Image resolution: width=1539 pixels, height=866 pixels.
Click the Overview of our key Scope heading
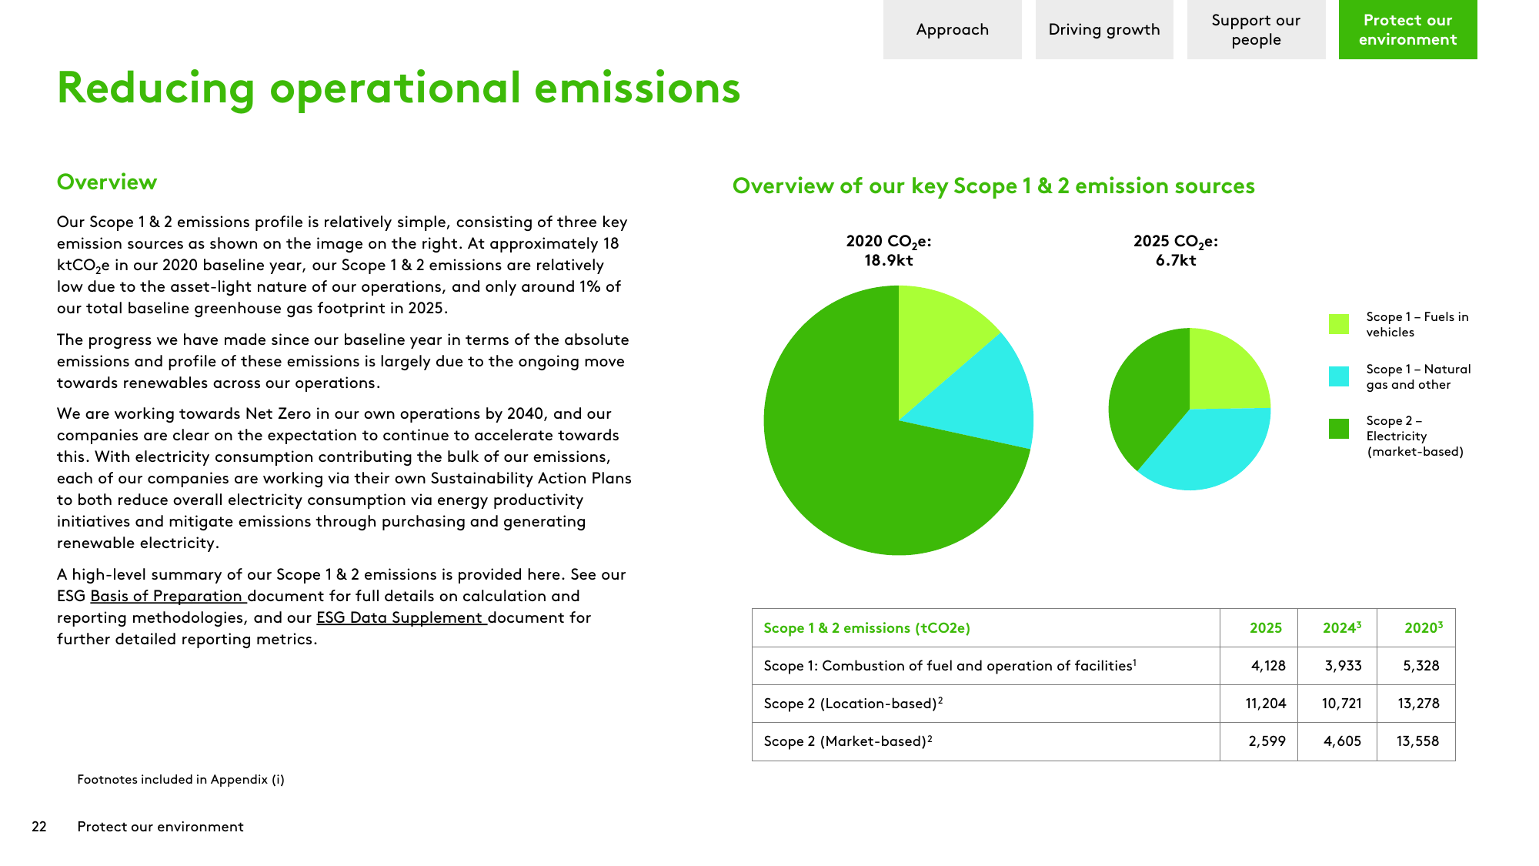click(993, 186)
